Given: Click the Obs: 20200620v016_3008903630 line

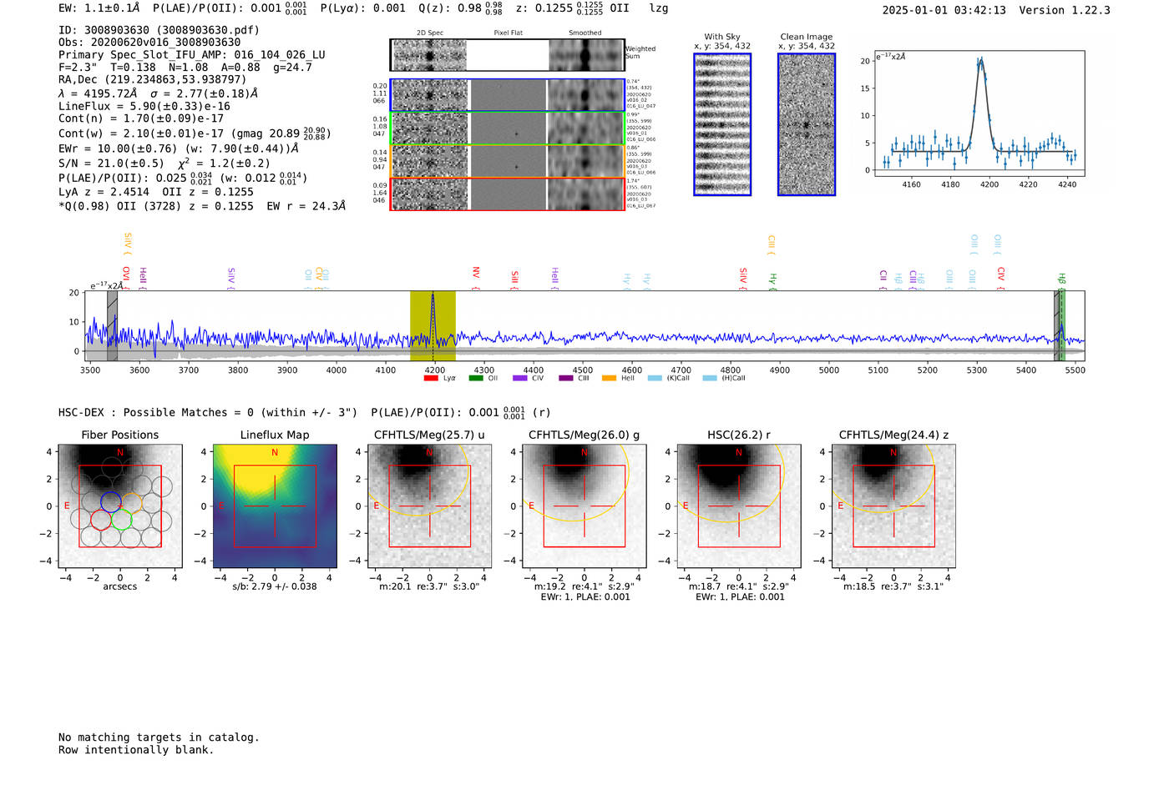Looking at the screenshot, I should pyautogui.click(x=149, y=43).
